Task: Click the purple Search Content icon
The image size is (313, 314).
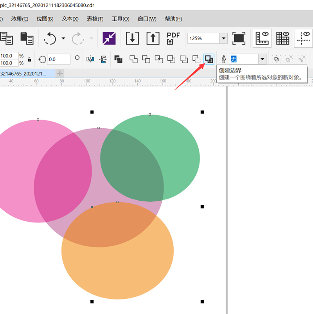Action: (109, 38)
